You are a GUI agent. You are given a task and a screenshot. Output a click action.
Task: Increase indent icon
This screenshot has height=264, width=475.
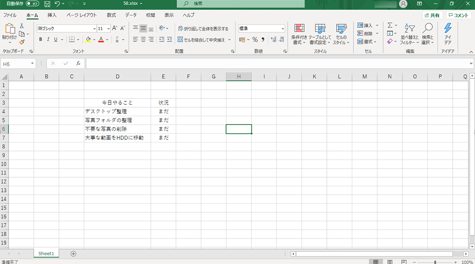point(169,40)
